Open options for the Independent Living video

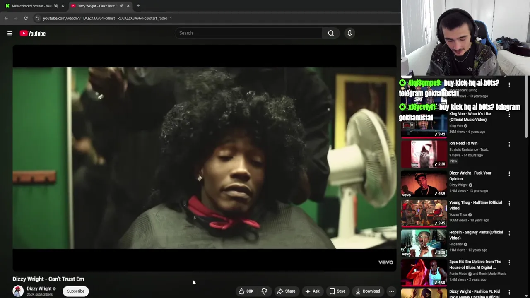[509, 85]
